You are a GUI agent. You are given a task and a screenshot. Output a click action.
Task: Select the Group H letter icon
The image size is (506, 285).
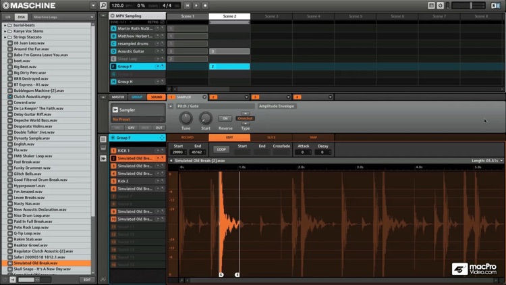pyautogui.click(x=113, y=82)
